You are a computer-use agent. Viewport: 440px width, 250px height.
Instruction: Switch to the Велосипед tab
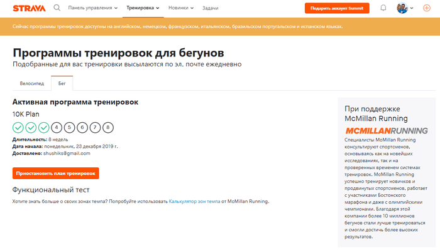point(31,83)
